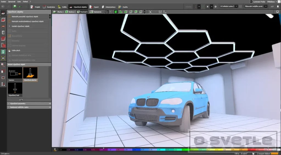Open calculation settings gear icon
281x155 pixels.
(x=216, y=7)
